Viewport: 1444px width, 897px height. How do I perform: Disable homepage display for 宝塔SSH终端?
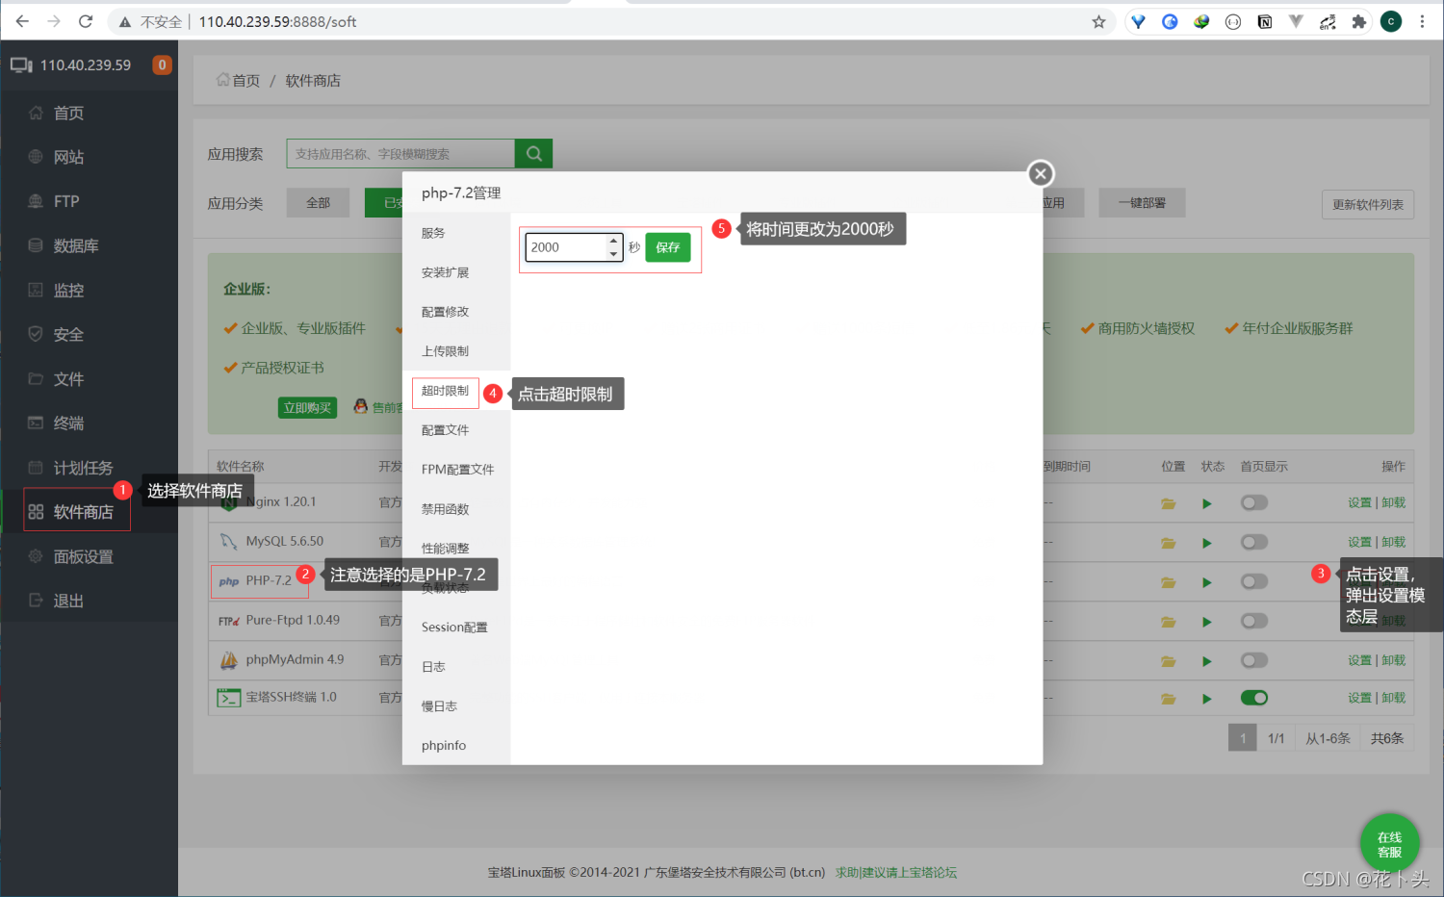click(1254, 697)
